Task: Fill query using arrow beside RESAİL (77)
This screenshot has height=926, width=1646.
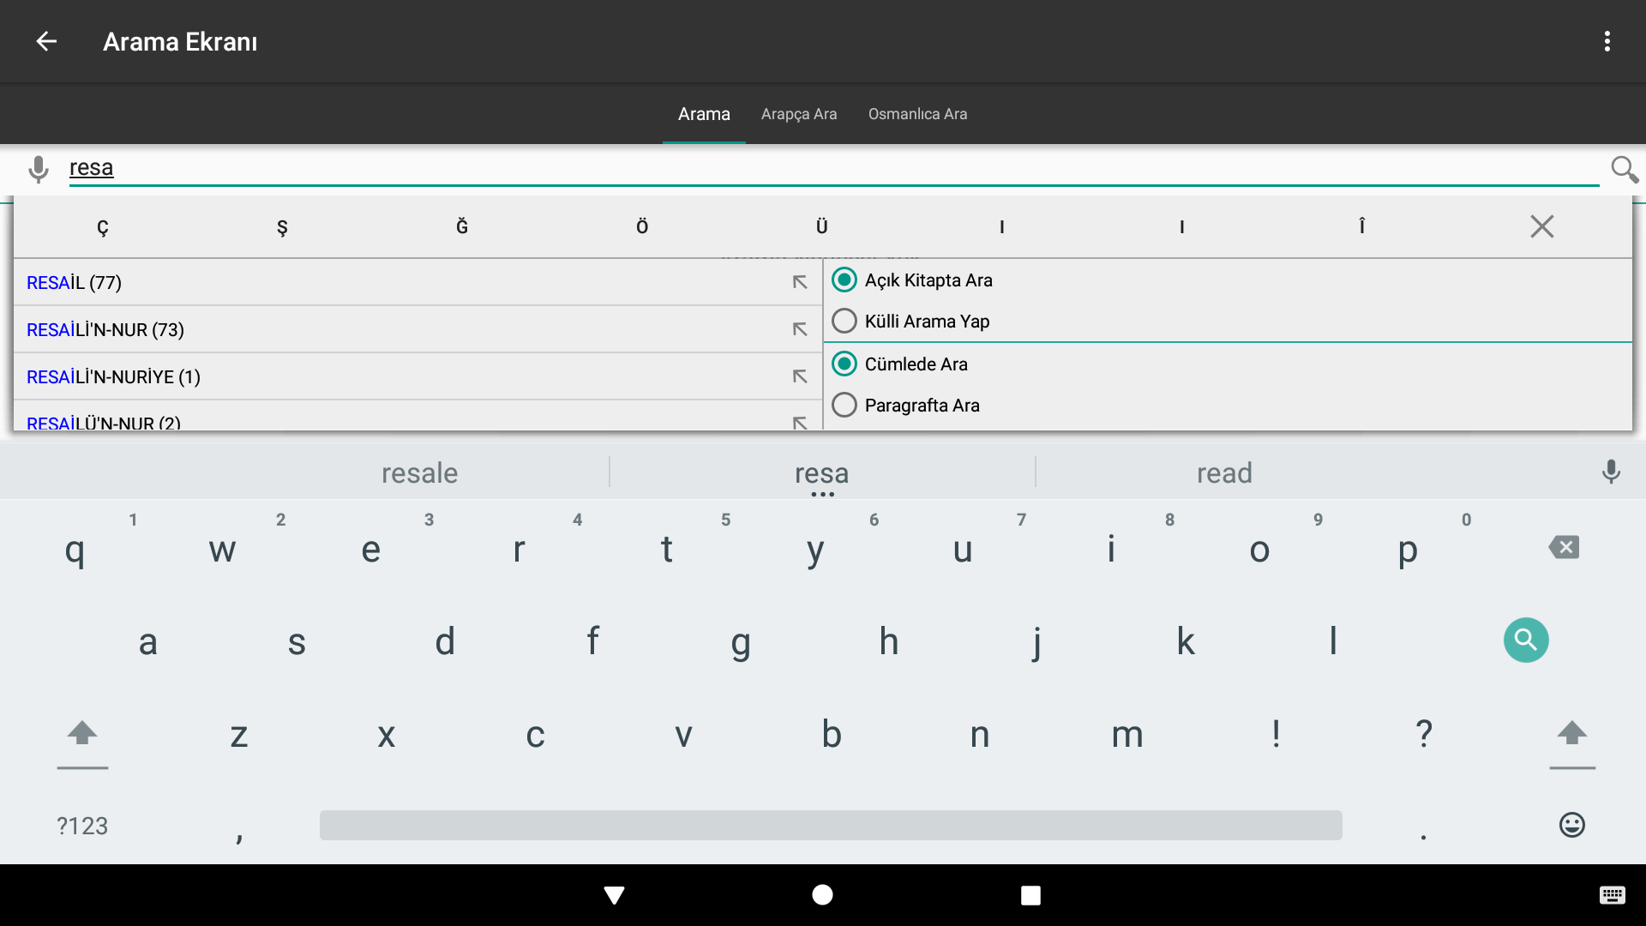Action: coord(799,282)
